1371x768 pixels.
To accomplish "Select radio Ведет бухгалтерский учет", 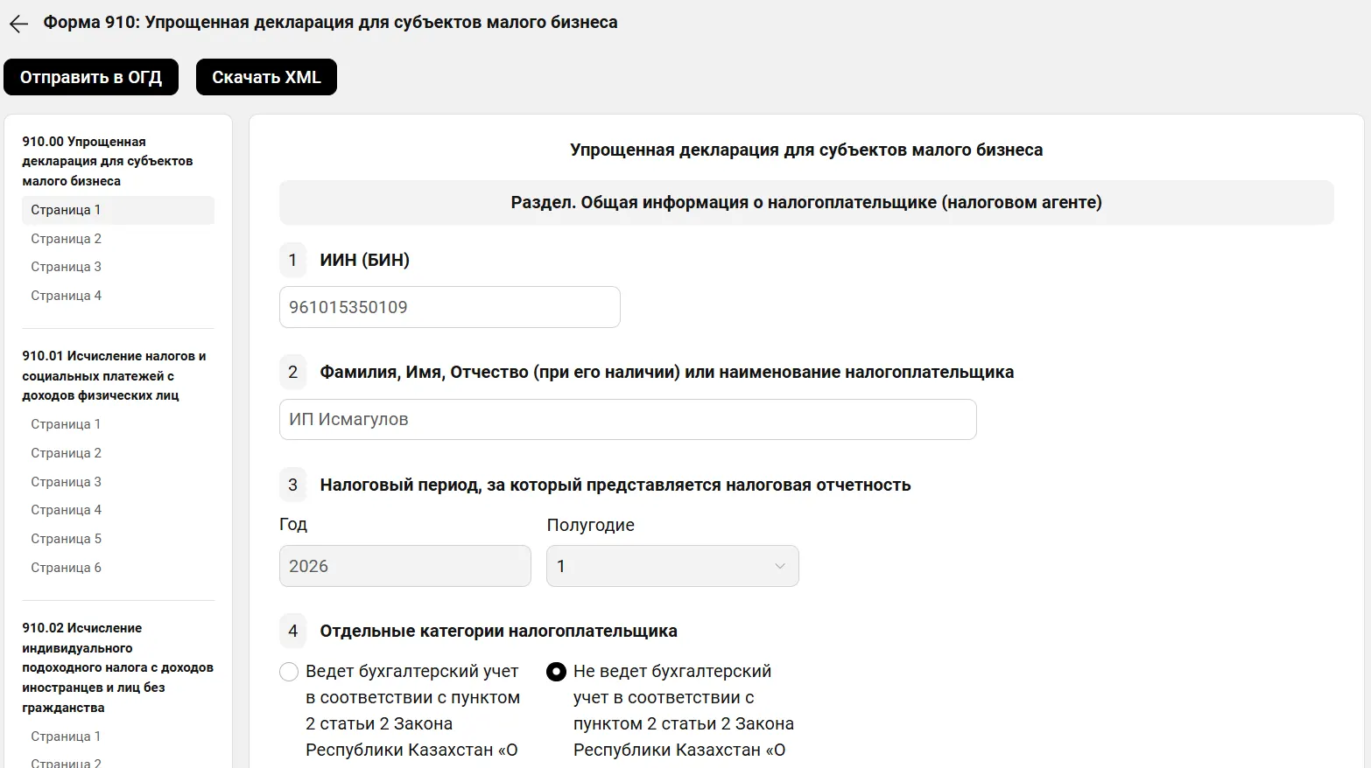I will [289, 672].
